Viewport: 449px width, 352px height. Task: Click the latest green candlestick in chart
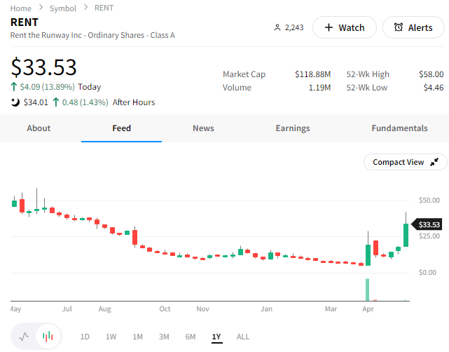click(406, 235)
